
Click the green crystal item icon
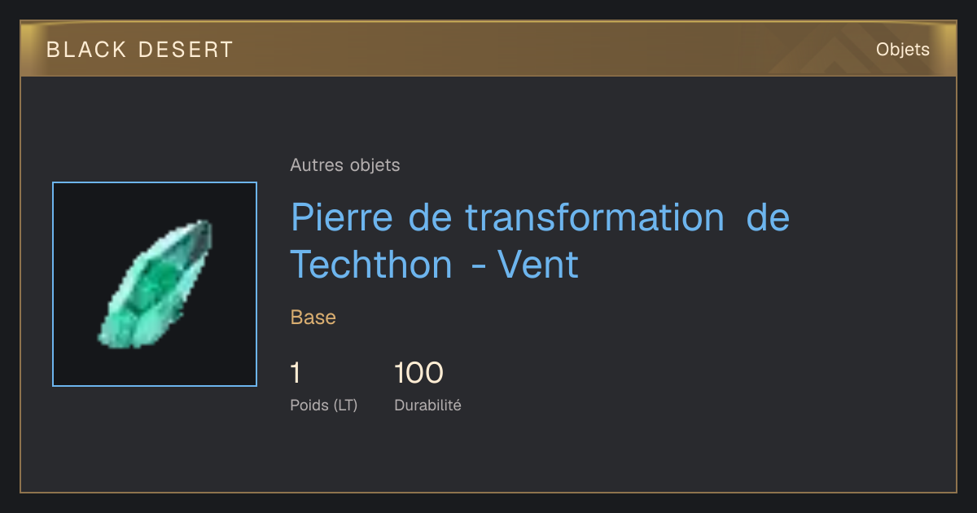coord(155,283)
